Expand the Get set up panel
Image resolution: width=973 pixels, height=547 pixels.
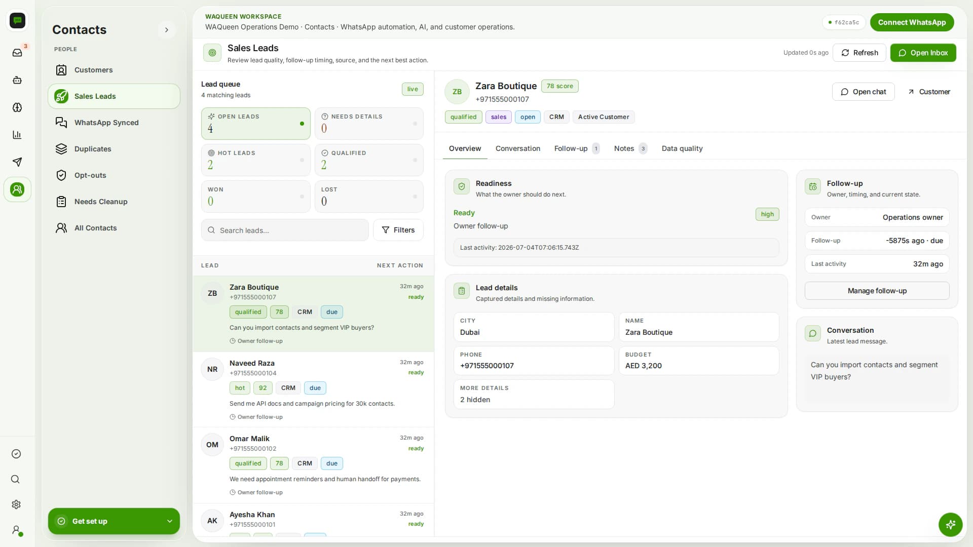coord(114,521)
